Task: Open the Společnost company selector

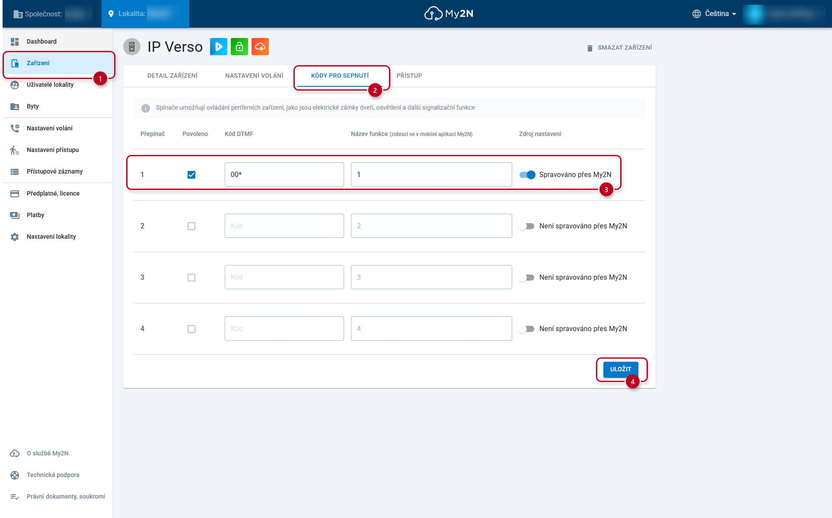Action: 52,14
